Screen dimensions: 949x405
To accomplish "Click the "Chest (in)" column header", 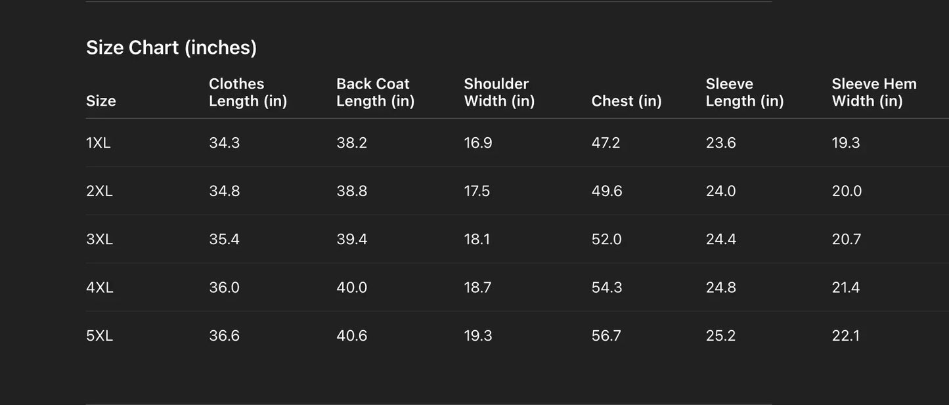I will [x=626, y=101].
